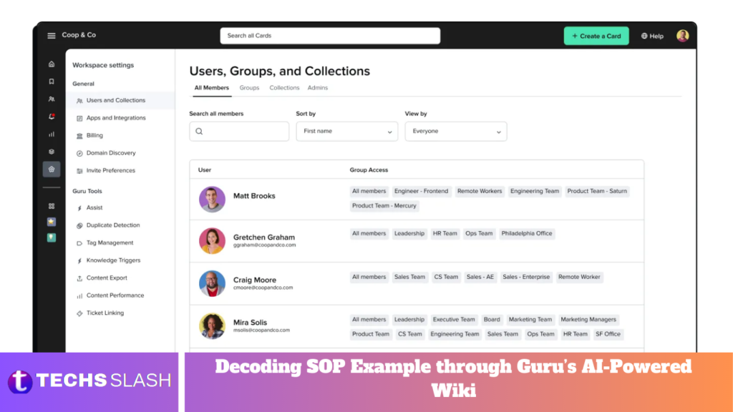Select the Home icon in the left rail
This screenshot has width=733, height=412.
click(x=51, y=64)
